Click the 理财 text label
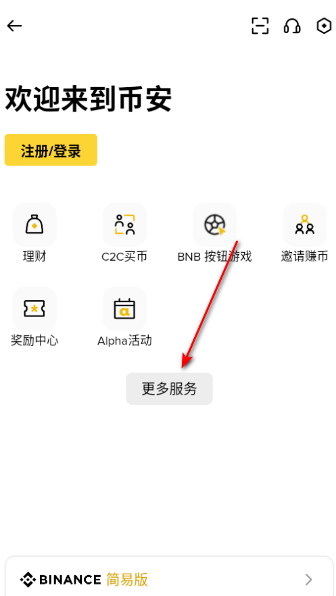336x596 pixels. pos(34,257)
